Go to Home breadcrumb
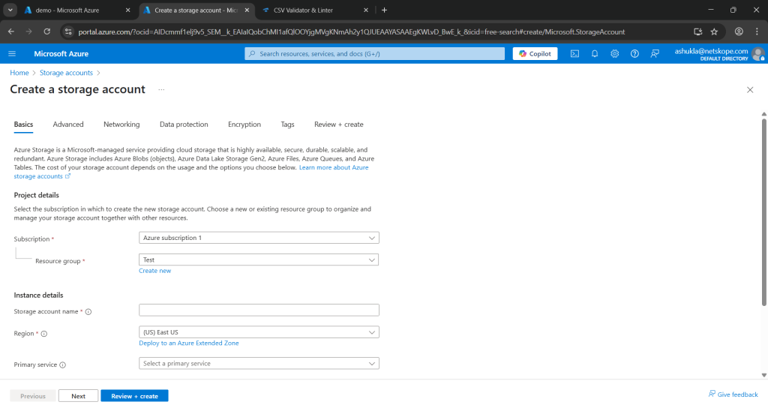The height and width of the screenshot is (408, 768). point(19,73)
